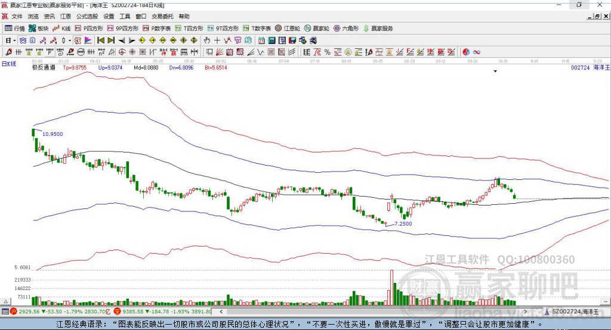Click the triangle button at volume panel left

click(x=5, y=301)
